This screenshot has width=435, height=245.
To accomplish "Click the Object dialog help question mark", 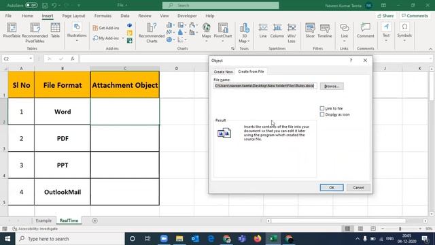I will click(351, 61).
